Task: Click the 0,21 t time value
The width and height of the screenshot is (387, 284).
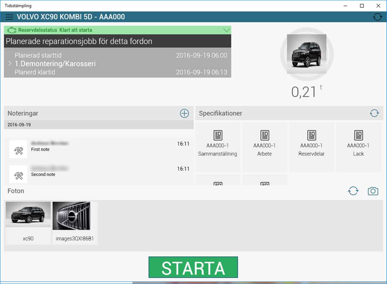Action: pyautogui.click(x=307, y=92)
